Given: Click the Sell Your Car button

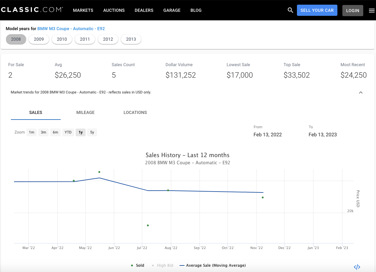Looking at the screenshot, I should [x=317, y=10].
